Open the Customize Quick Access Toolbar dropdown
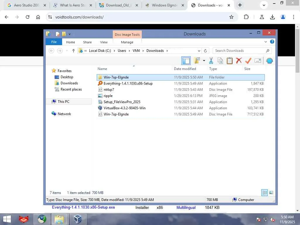Image resolution: width=300 pixels, height=225 pixels. coord(70,34)
